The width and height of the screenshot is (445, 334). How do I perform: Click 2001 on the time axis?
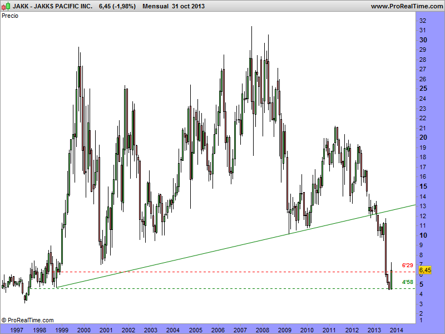point(106,330)
